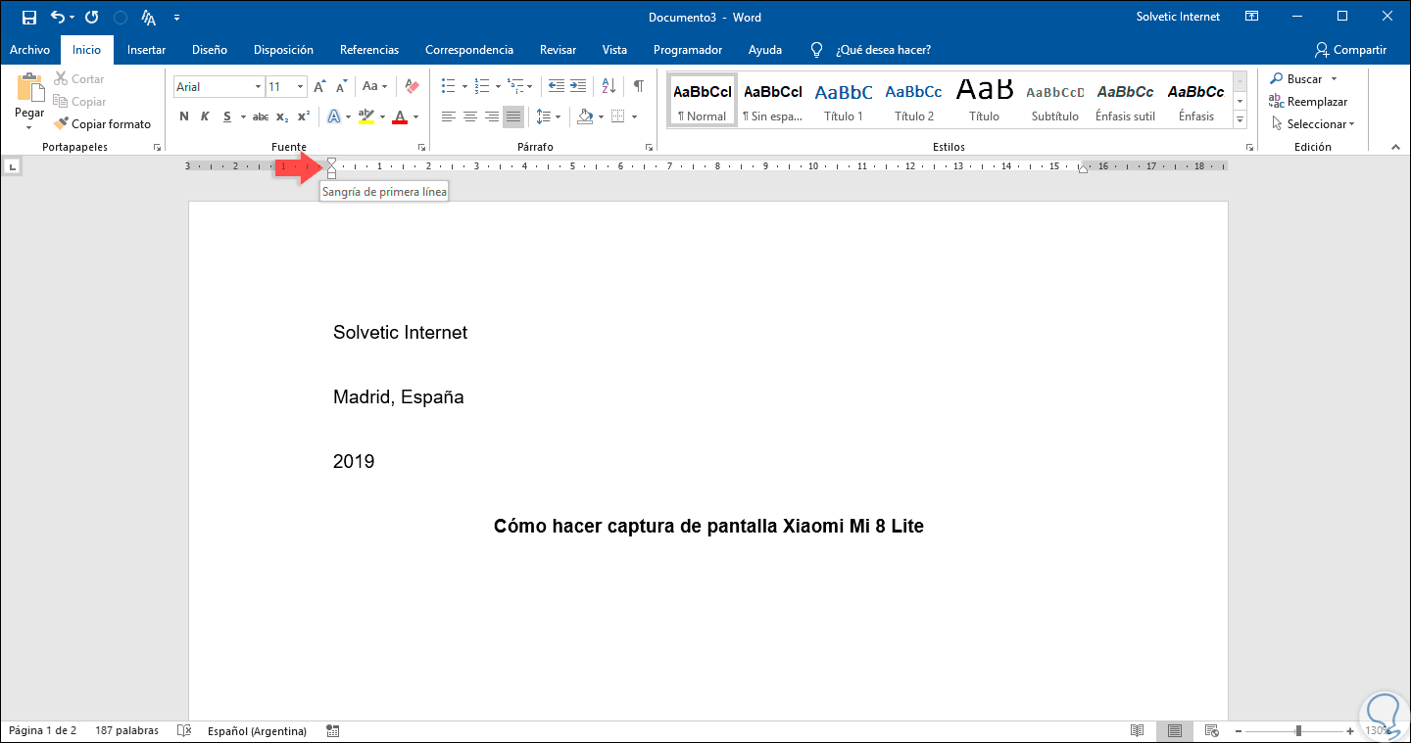Toggle bold (N) formatting
1411x743 pixels.
183,116
